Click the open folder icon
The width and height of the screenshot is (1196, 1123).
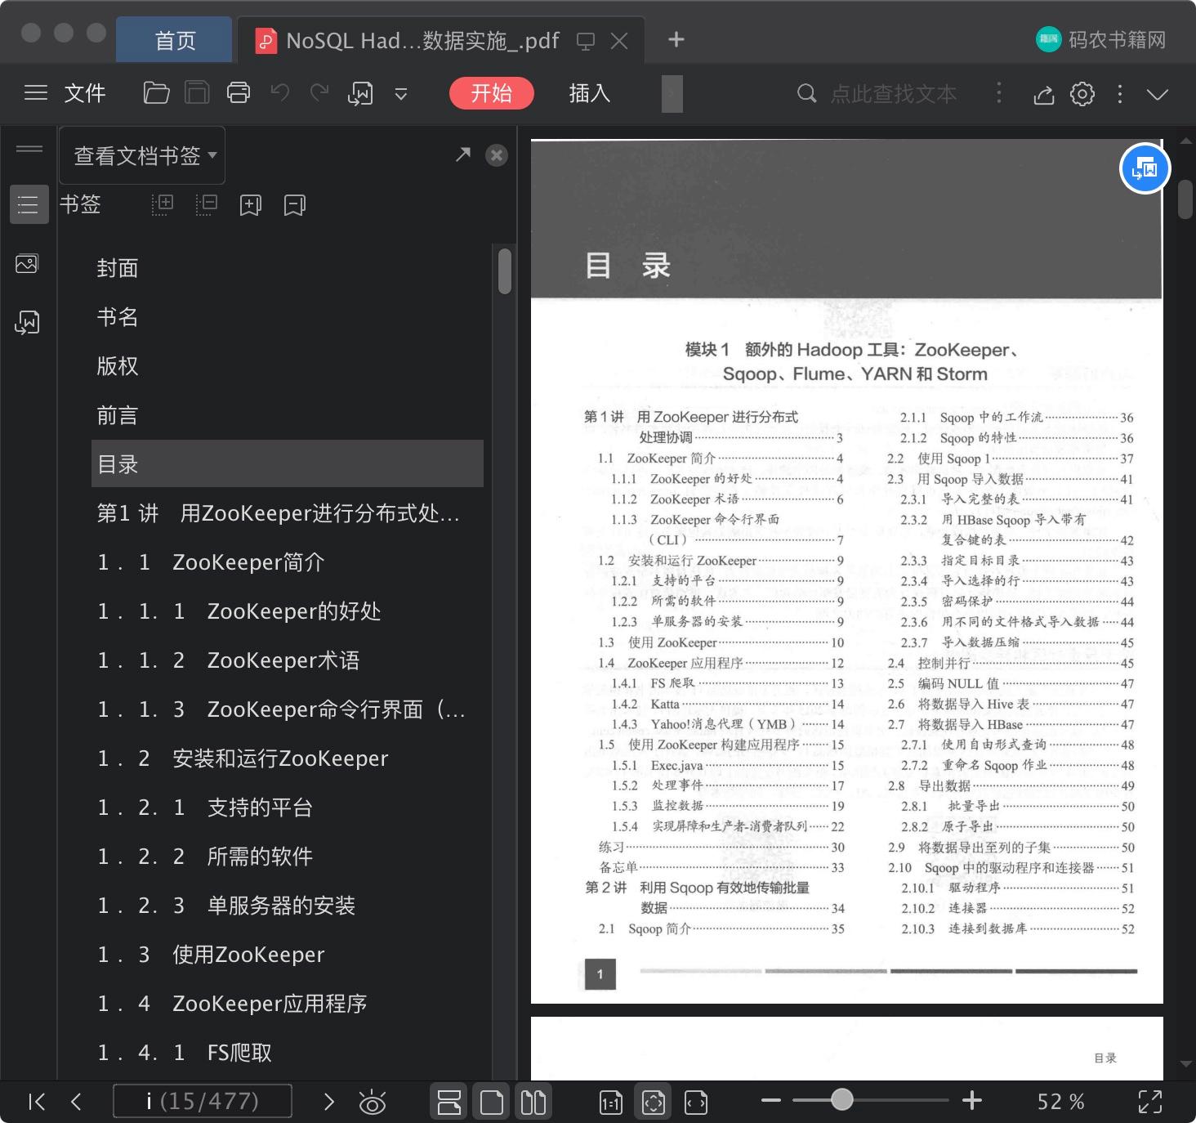[156, 93]
